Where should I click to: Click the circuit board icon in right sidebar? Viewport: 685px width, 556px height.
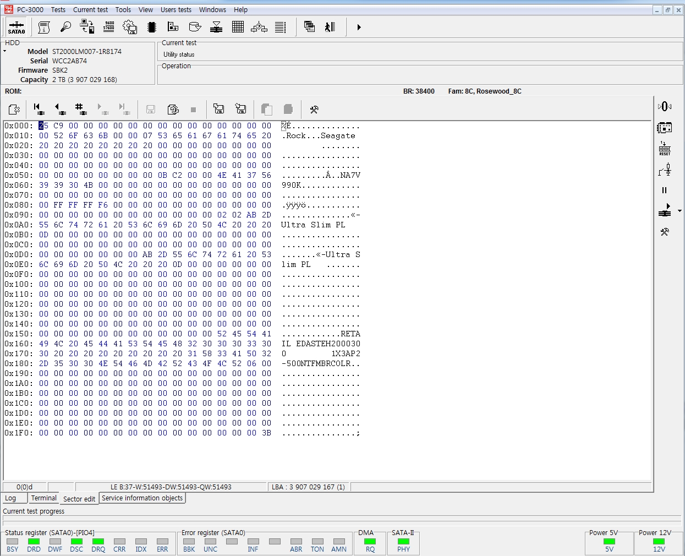[x=665, y=128]
